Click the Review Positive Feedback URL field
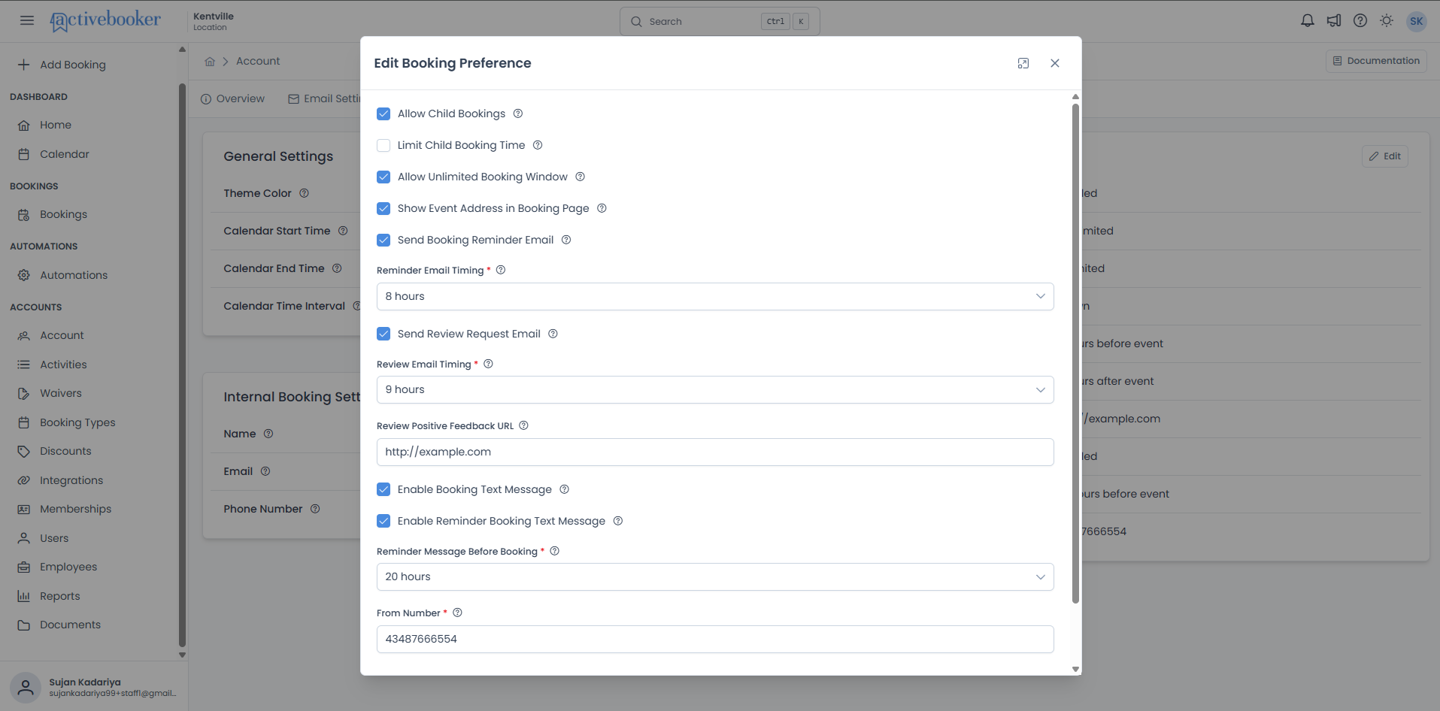 pos(715,452)
